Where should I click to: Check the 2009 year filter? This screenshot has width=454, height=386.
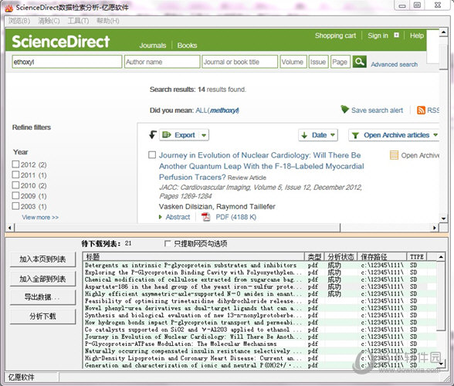(15, 196)
